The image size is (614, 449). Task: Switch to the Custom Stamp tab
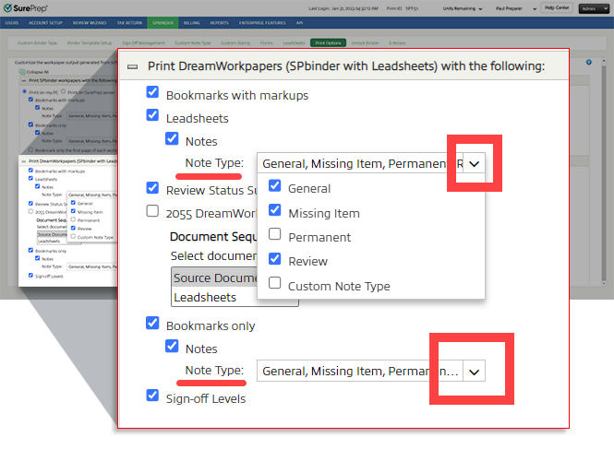point(235,43)
